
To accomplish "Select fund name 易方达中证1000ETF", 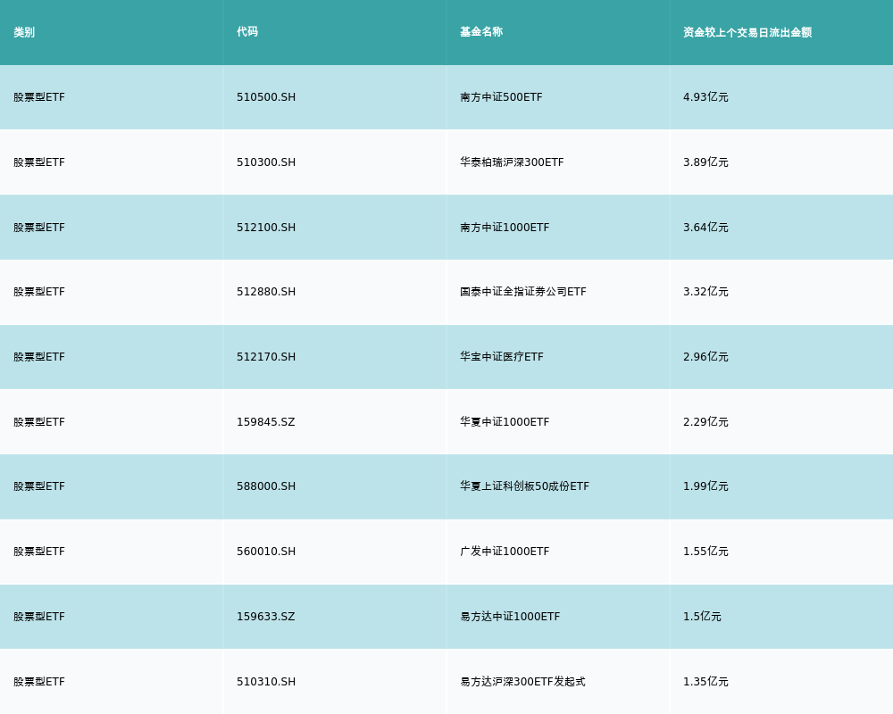I will point(510,617).
